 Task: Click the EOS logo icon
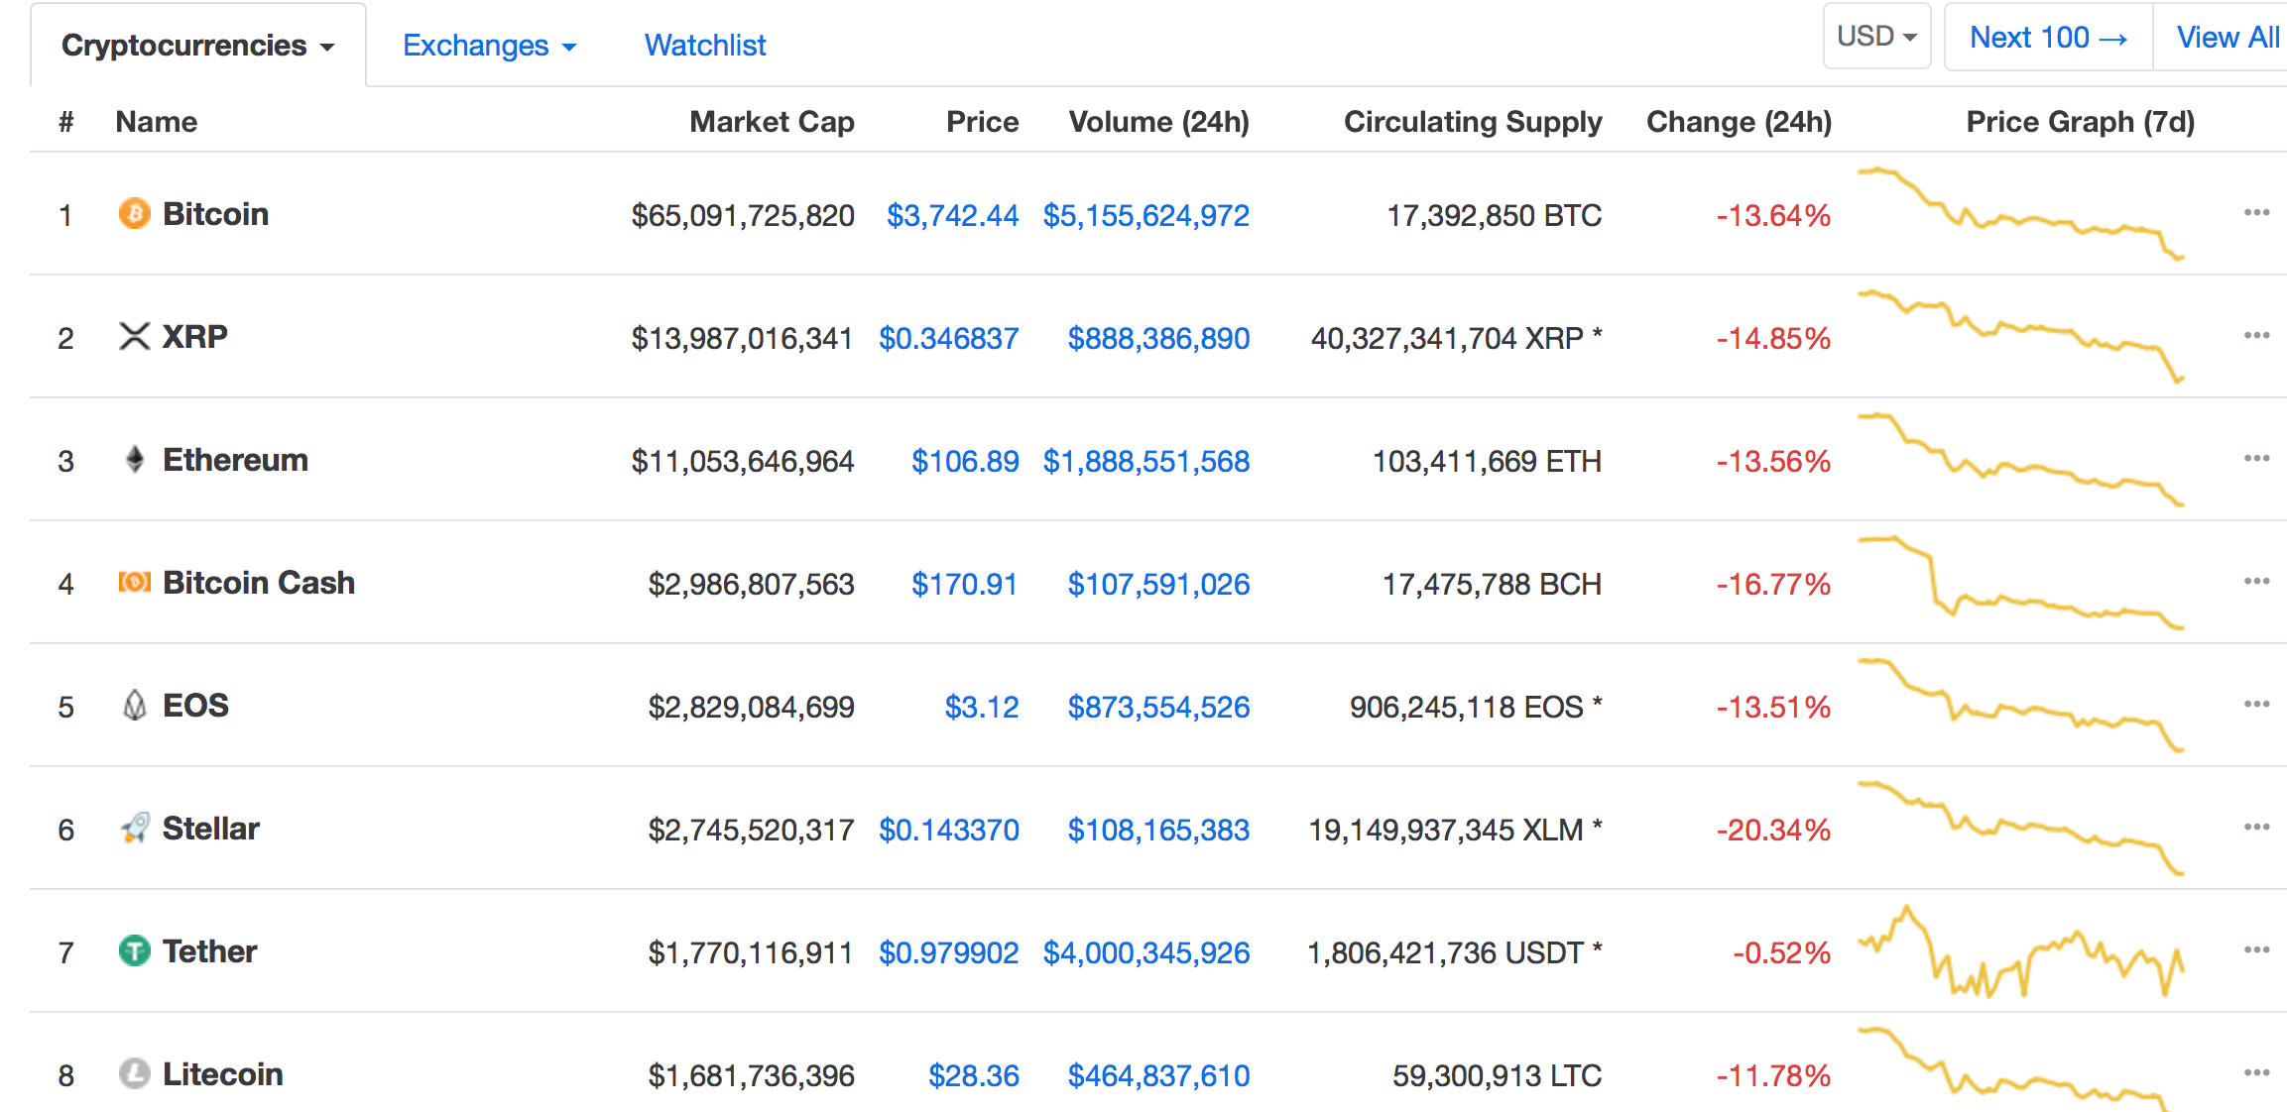tap(135, 705)
